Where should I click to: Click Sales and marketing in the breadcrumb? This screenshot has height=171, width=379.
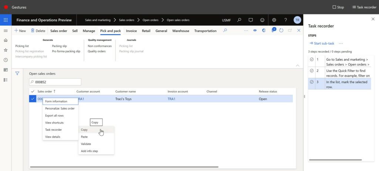click(98, 20)
